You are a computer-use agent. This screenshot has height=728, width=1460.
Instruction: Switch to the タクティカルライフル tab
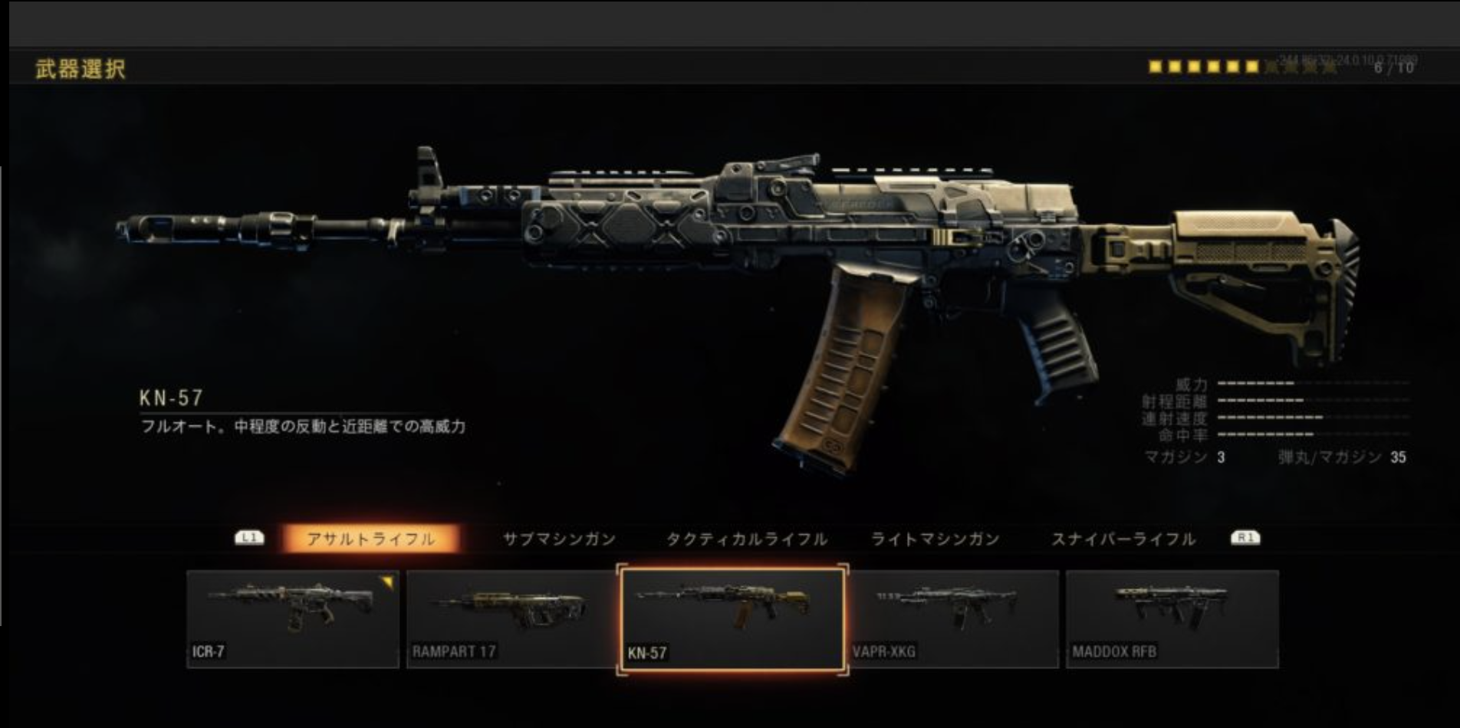click(x=747, y=539)
